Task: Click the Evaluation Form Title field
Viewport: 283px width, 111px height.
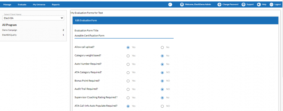Action: coord(124,36)
